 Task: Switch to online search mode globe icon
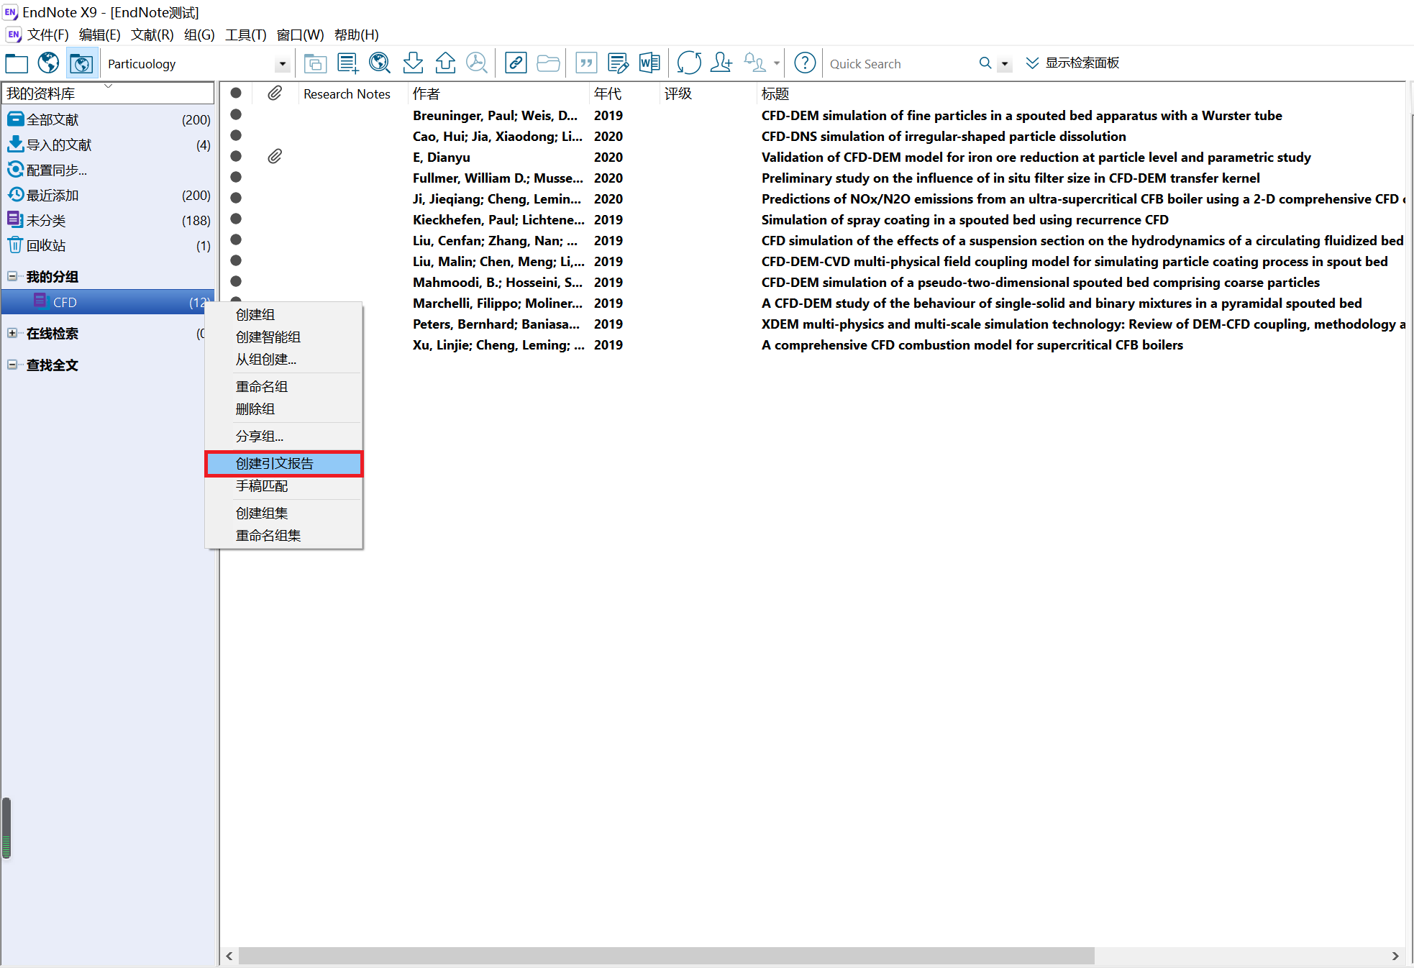[x=48, y=63]
